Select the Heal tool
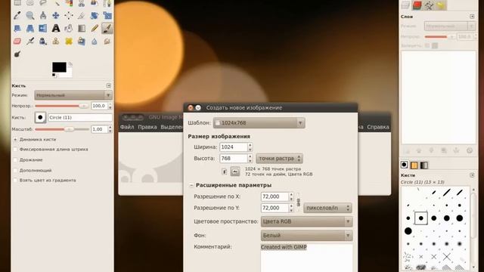484x272 pixels. coord(69,41)
